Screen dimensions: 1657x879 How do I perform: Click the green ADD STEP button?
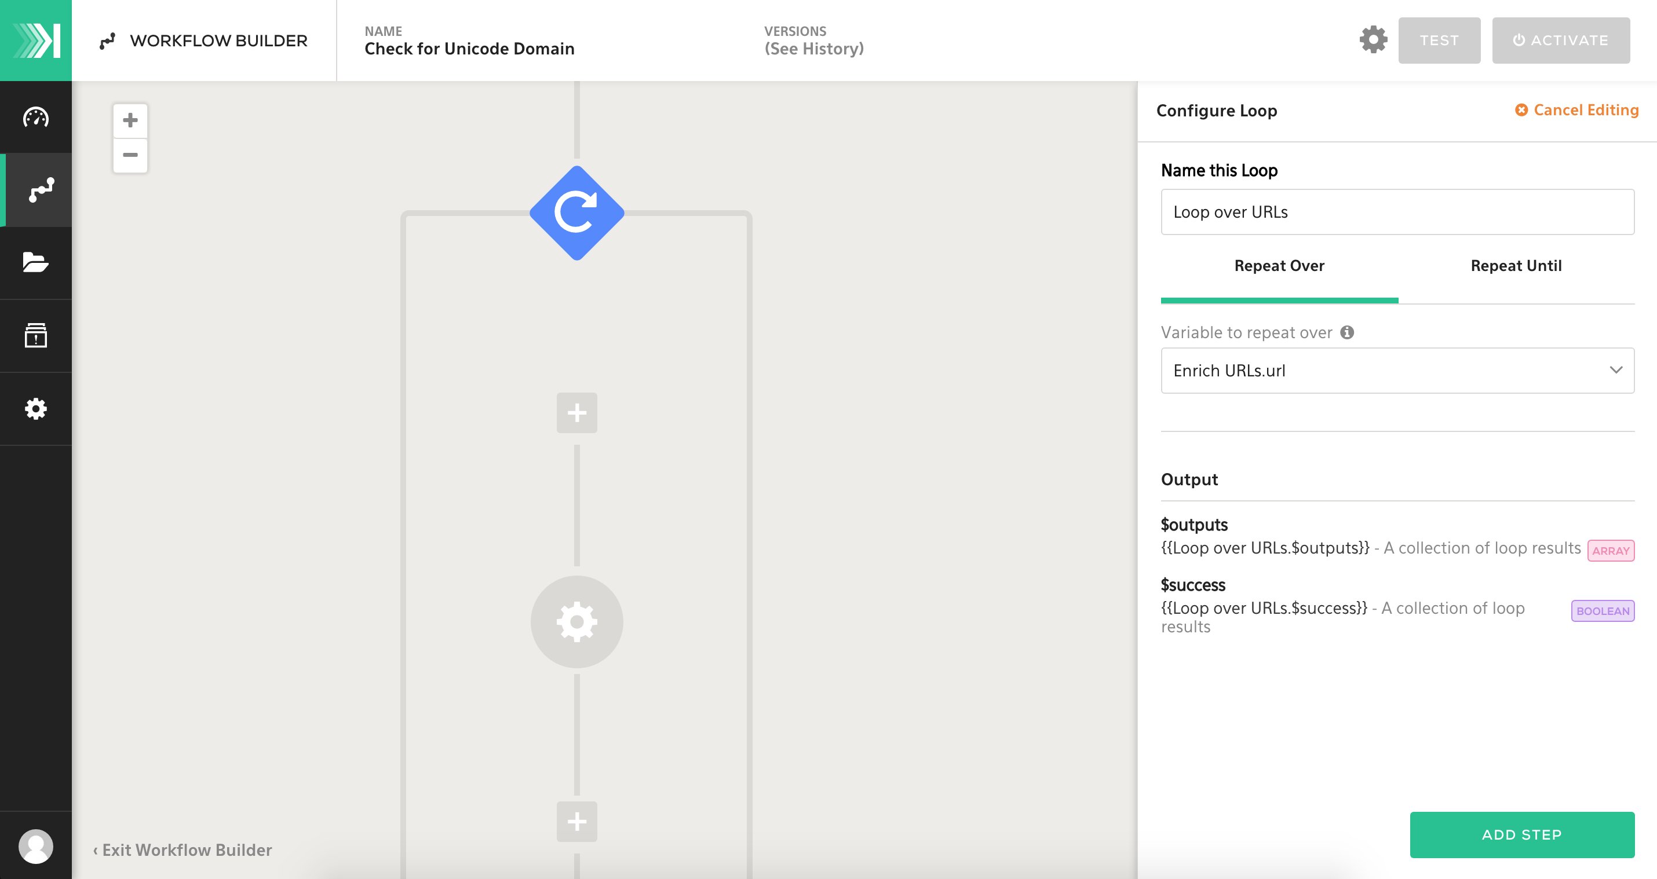click(1521, 834)
